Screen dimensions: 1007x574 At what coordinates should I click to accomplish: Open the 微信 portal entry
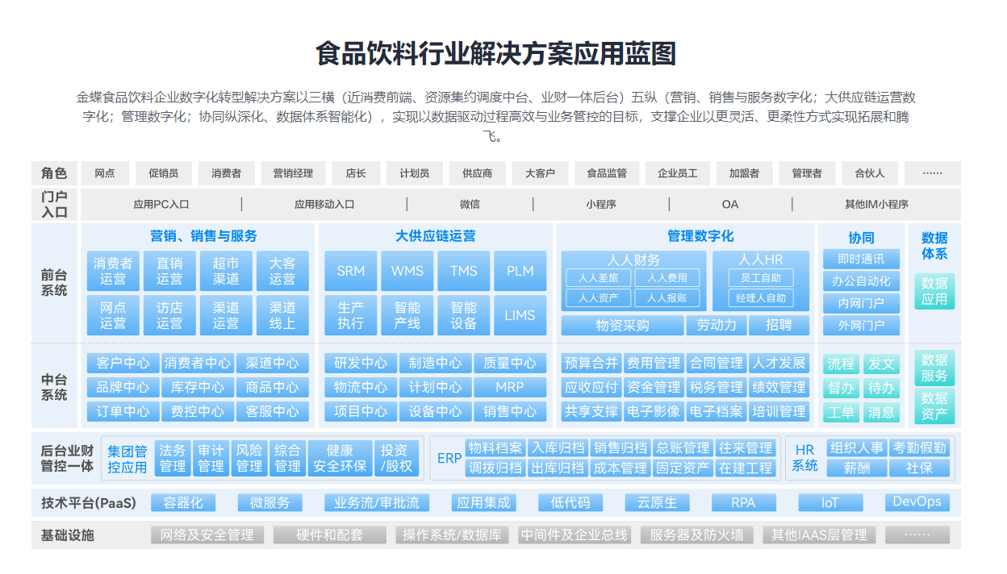[x=469, y=204]
